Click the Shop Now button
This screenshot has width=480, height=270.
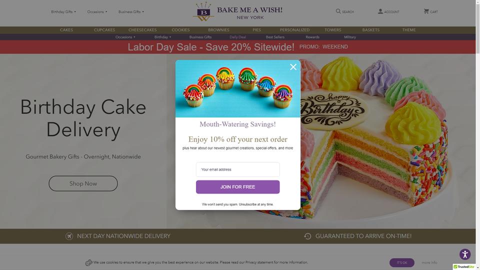click(83, 183)
